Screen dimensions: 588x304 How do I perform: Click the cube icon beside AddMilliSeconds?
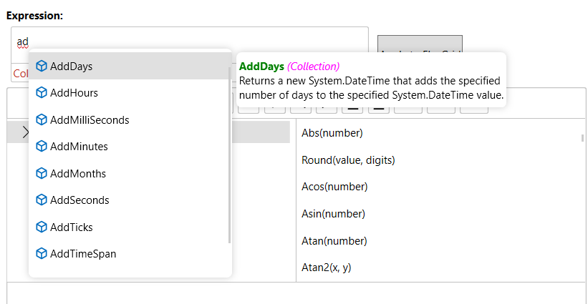(x=42, y=119)
